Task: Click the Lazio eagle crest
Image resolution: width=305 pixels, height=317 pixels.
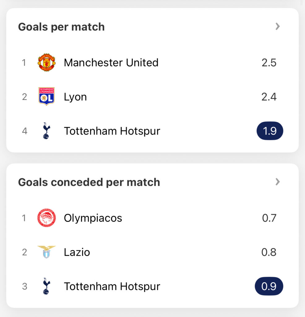Action: [x=46, y=252]
